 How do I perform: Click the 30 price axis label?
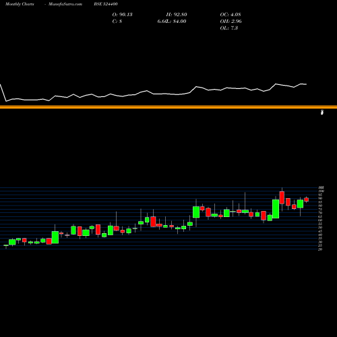tap(321, 242)
